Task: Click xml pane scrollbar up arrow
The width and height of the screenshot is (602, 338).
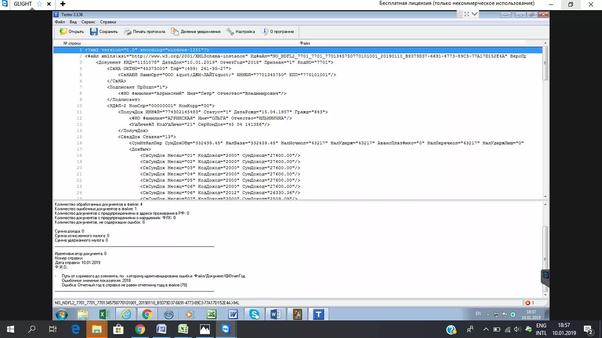Action: coord(545,43)
